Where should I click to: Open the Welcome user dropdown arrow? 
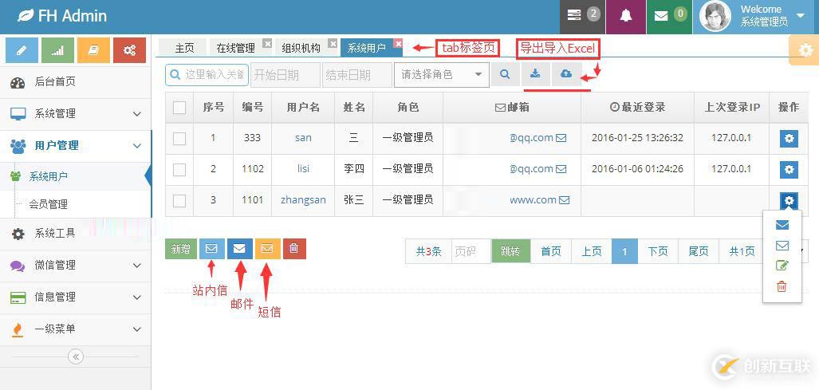pos(801,16)
